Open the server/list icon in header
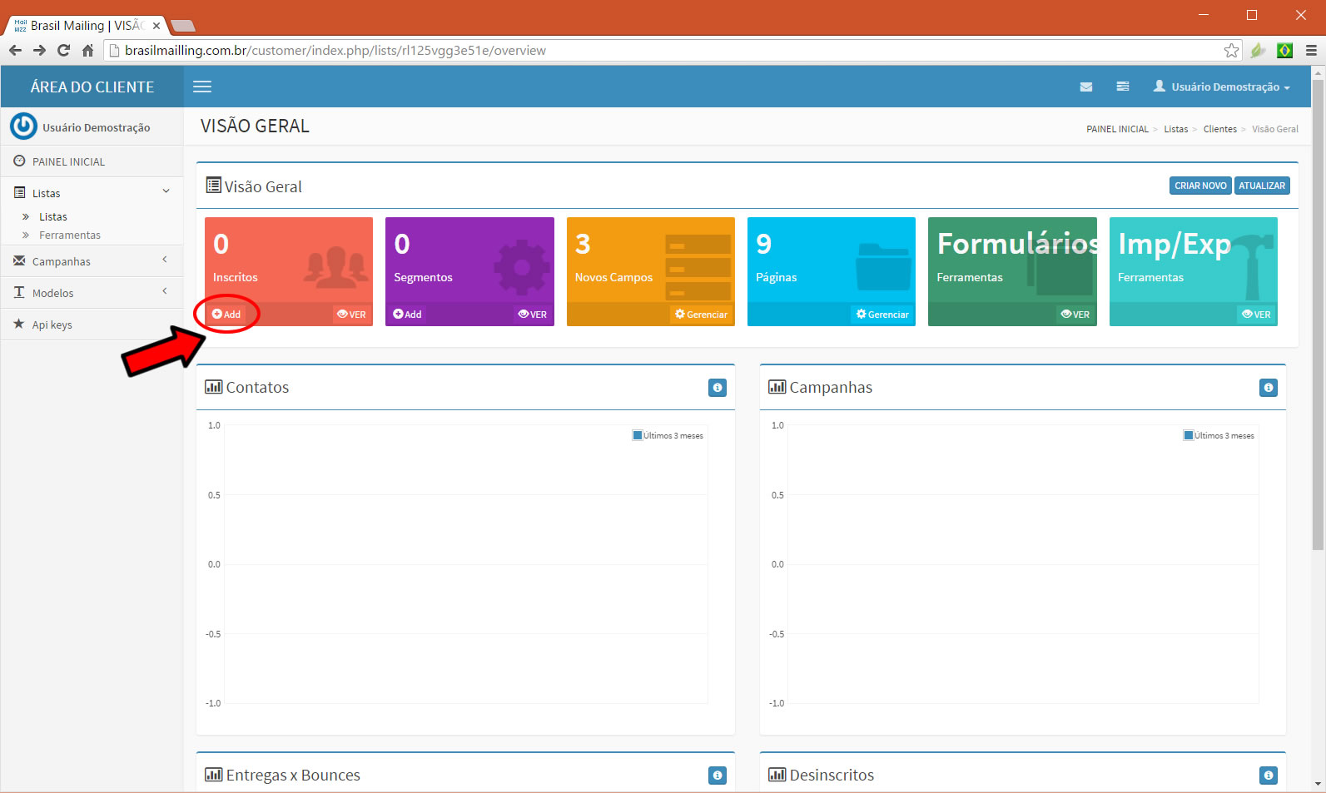Viewport: 1326px width, 793px height. [x=1123, y=87]
